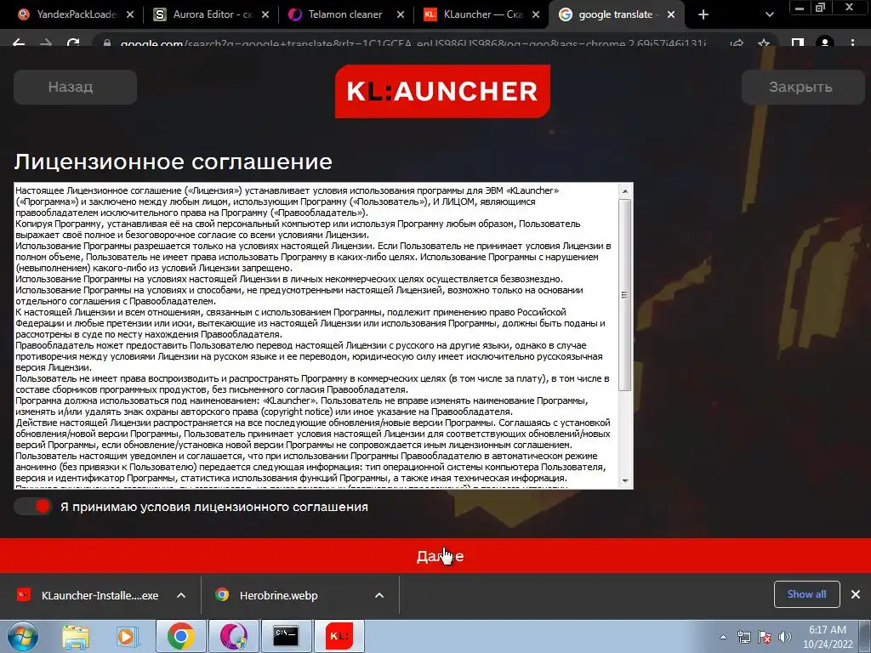
Task: Click the share page icon
Action: coord(737,43)
